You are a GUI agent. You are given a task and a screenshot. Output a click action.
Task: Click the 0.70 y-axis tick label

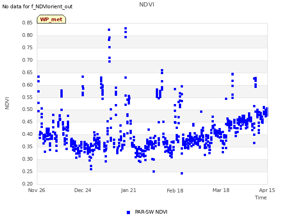tap(27, 60)
